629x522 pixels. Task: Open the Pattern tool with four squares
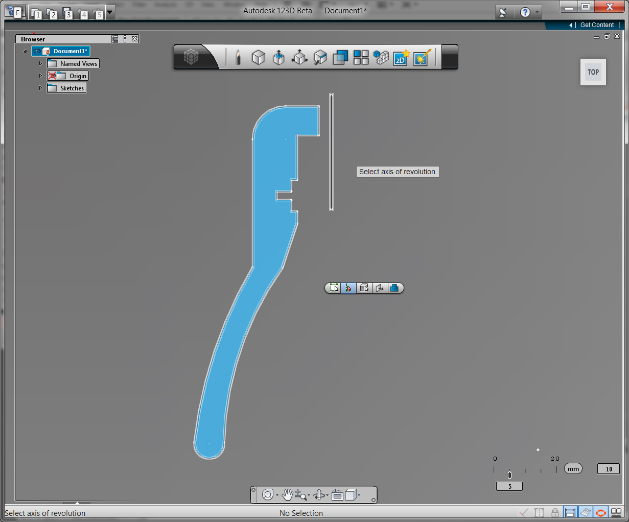click(361, 57)
